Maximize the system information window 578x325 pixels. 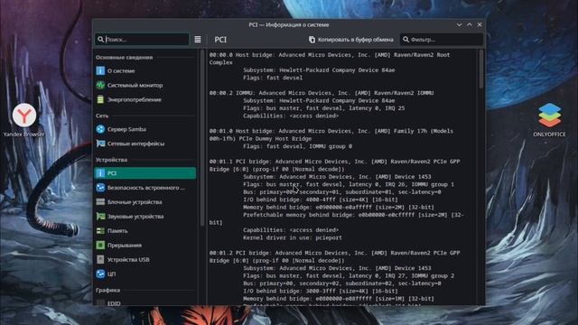tap(470, 24)
